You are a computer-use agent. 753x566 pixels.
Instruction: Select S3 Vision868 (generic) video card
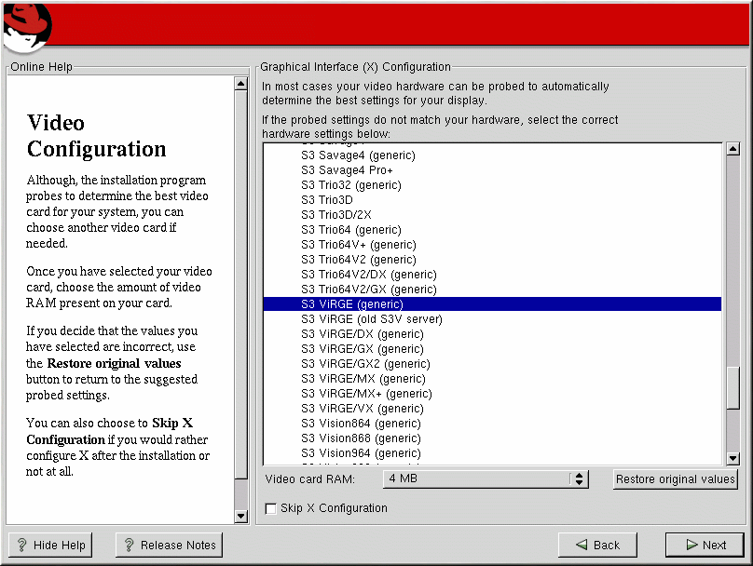pyautogui.click(x=492, y=438)
